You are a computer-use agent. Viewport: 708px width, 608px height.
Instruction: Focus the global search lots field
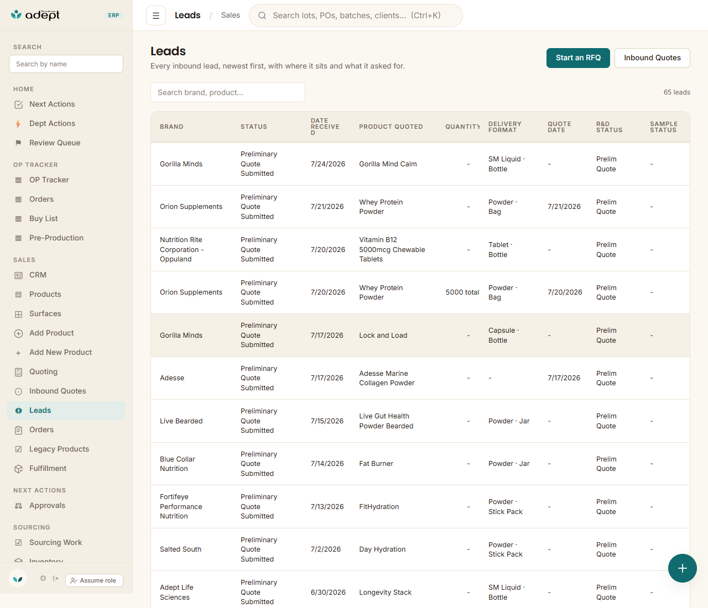click(x=356, y=15)
